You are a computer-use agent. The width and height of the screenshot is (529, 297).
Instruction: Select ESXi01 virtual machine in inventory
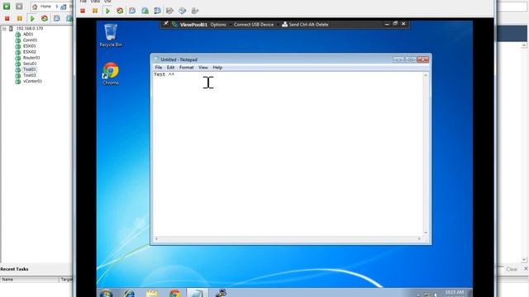[x=30, y=46]
